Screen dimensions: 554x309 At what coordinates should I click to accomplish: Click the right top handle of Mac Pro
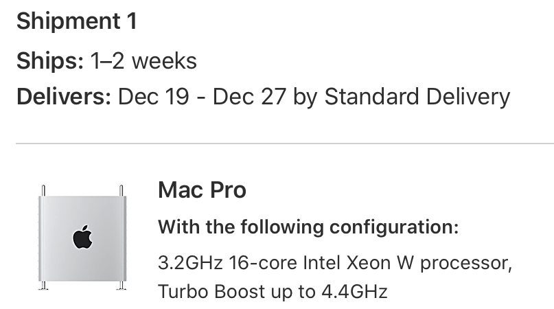pyautogui.click(x=122, y=191)
